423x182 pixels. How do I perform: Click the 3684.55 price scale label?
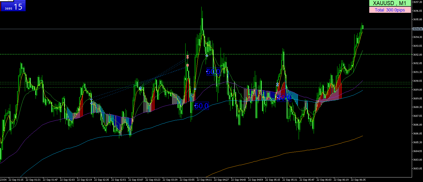coord(418,151)
